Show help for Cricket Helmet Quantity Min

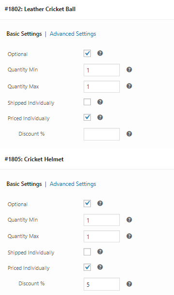point(129,220)
